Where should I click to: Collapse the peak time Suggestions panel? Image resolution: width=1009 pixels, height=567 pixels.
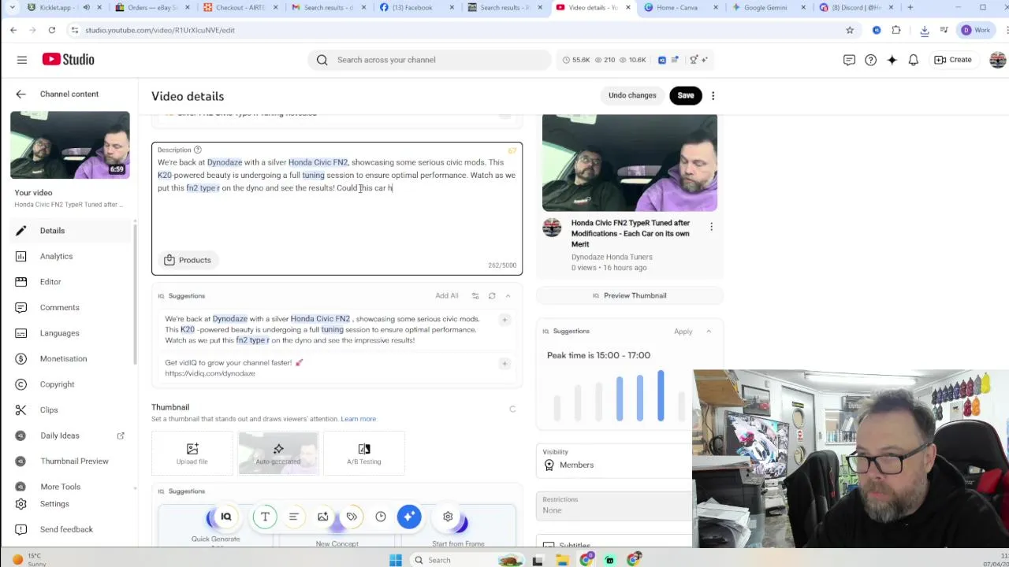709,332
